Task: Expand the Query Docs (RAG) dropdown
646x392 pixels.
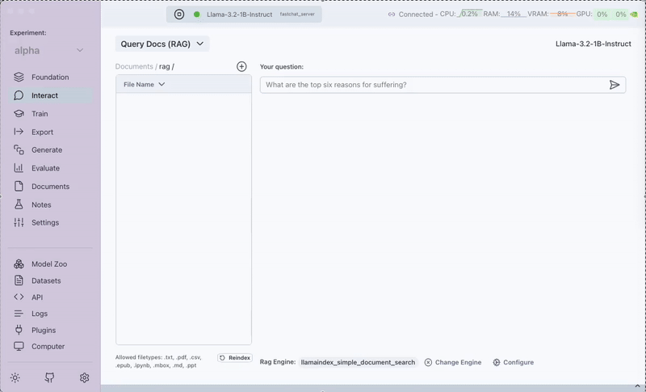Action: click(162, 44)
